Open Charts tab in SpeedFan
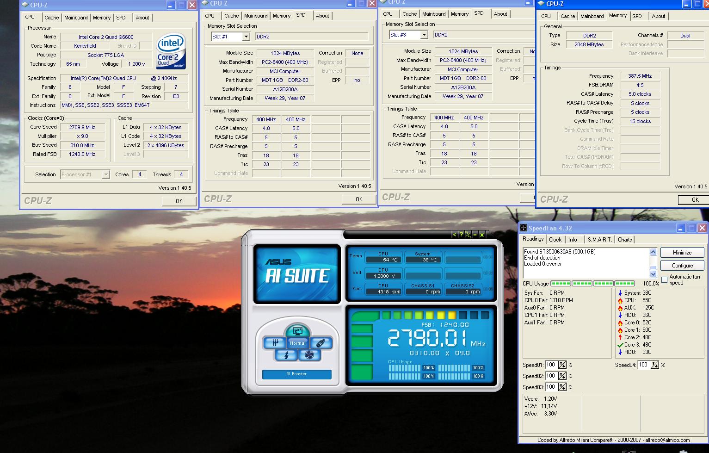 point(624,240)
